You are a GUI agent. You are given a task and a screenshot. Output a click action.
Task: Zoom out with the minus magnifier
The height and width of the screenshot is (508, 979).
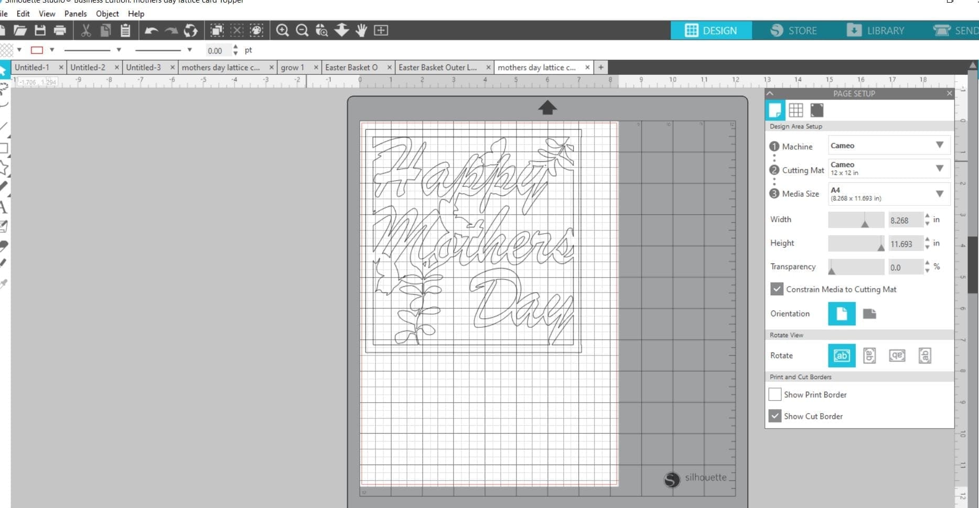(302, 30)
